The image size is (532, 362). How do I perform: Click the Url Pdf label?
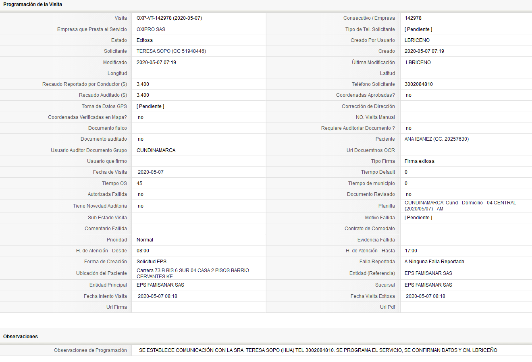387,307
